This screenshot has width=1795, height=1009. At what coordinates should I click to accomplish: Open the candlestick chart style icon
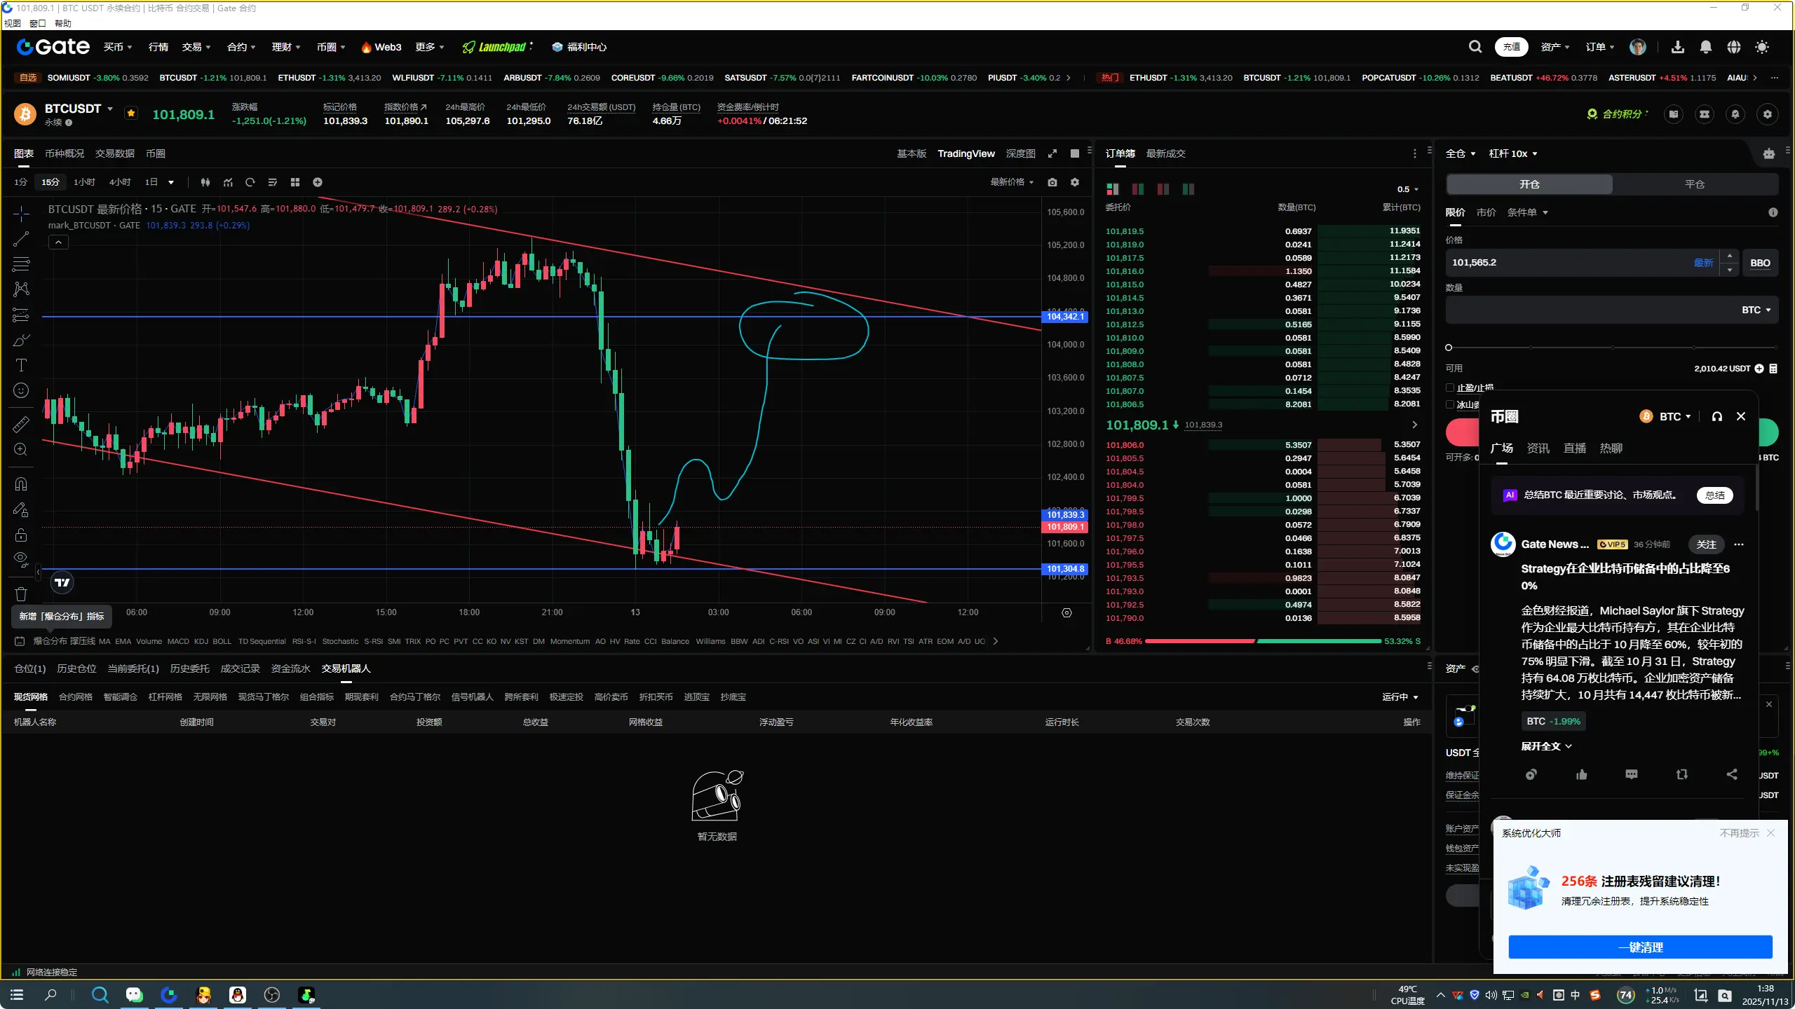(205, 182)
